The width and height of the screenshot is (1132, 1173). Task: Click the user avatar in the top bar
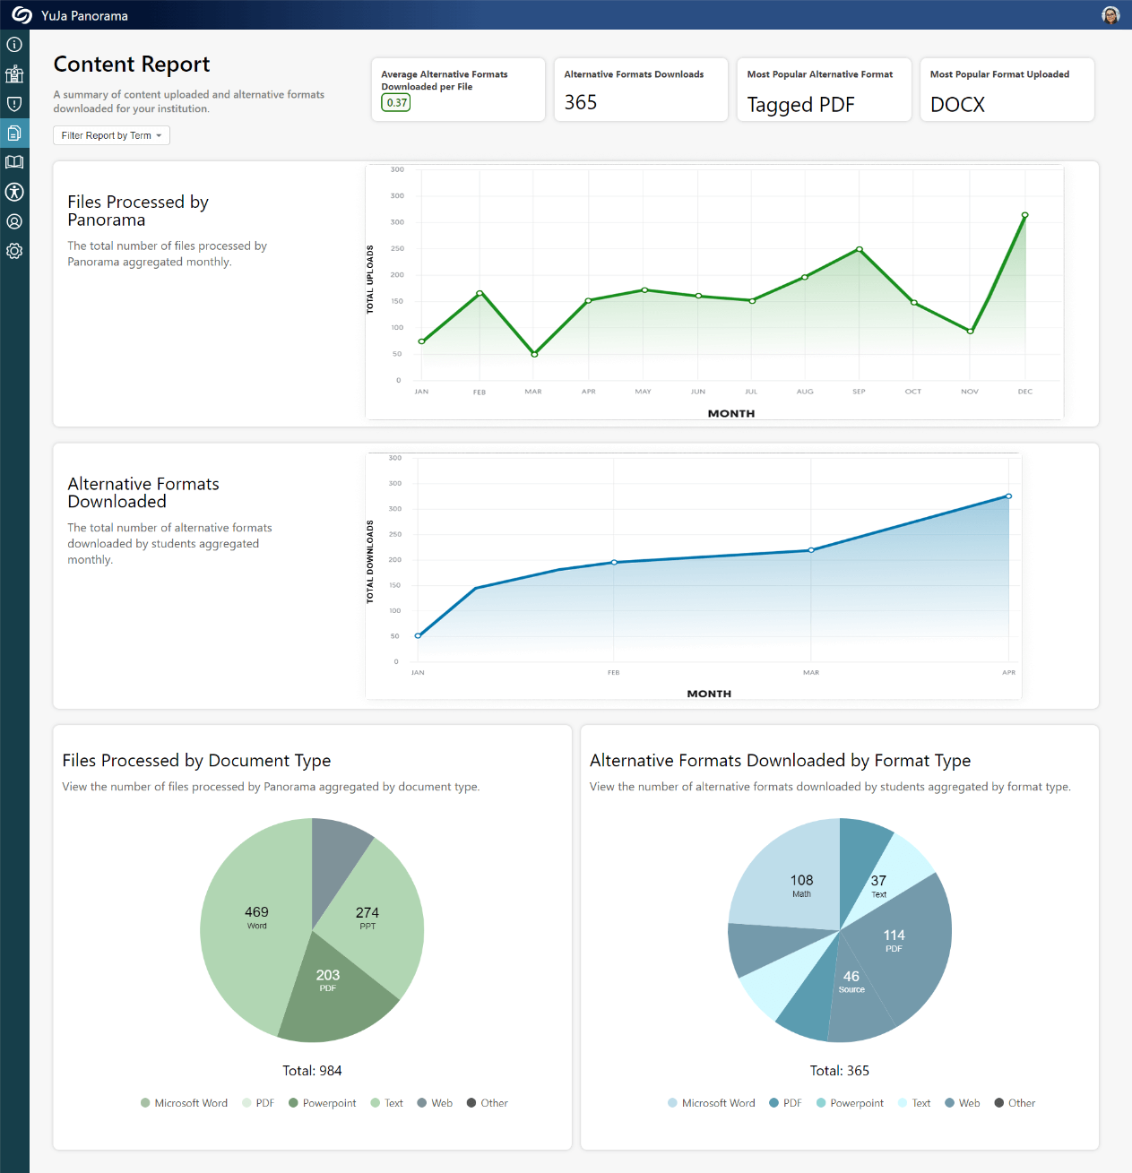[1110, 15]
